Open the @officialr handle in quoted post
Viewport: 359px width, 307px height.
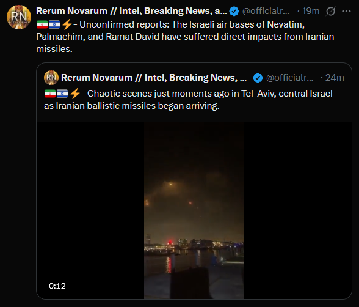point(289,78)
